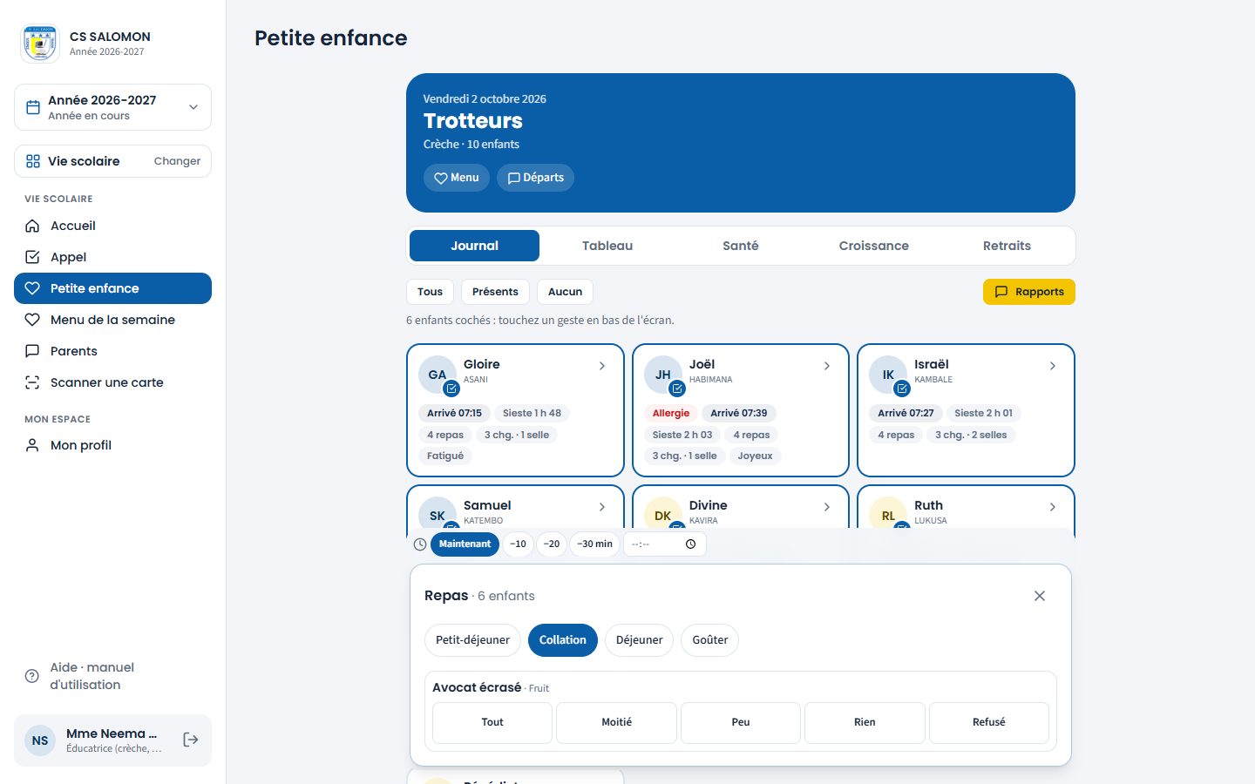Expand the Année 2026-2027 year selector
This screenshot has height=784, width=1255.
click(112, 107)
